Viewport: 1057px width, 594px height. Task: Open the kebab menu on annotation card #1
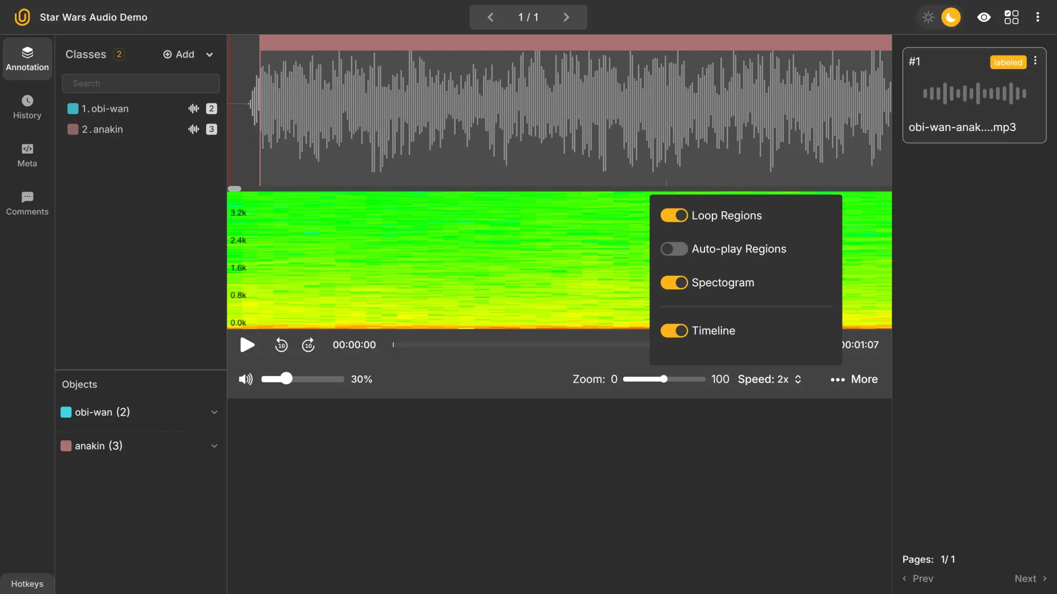coord(1035,61)
